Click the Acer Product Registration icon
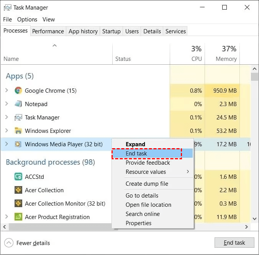This screenshot has height=255, width=259. pyautogui.click(x=18, y=217)
